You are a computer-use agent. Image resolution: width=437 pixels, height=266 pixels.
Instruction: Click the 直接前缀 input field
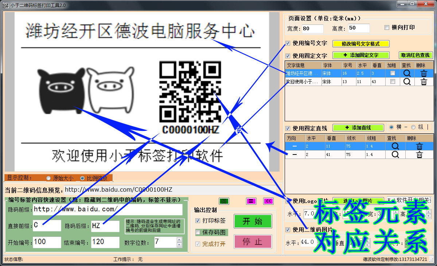click(47, 226)
